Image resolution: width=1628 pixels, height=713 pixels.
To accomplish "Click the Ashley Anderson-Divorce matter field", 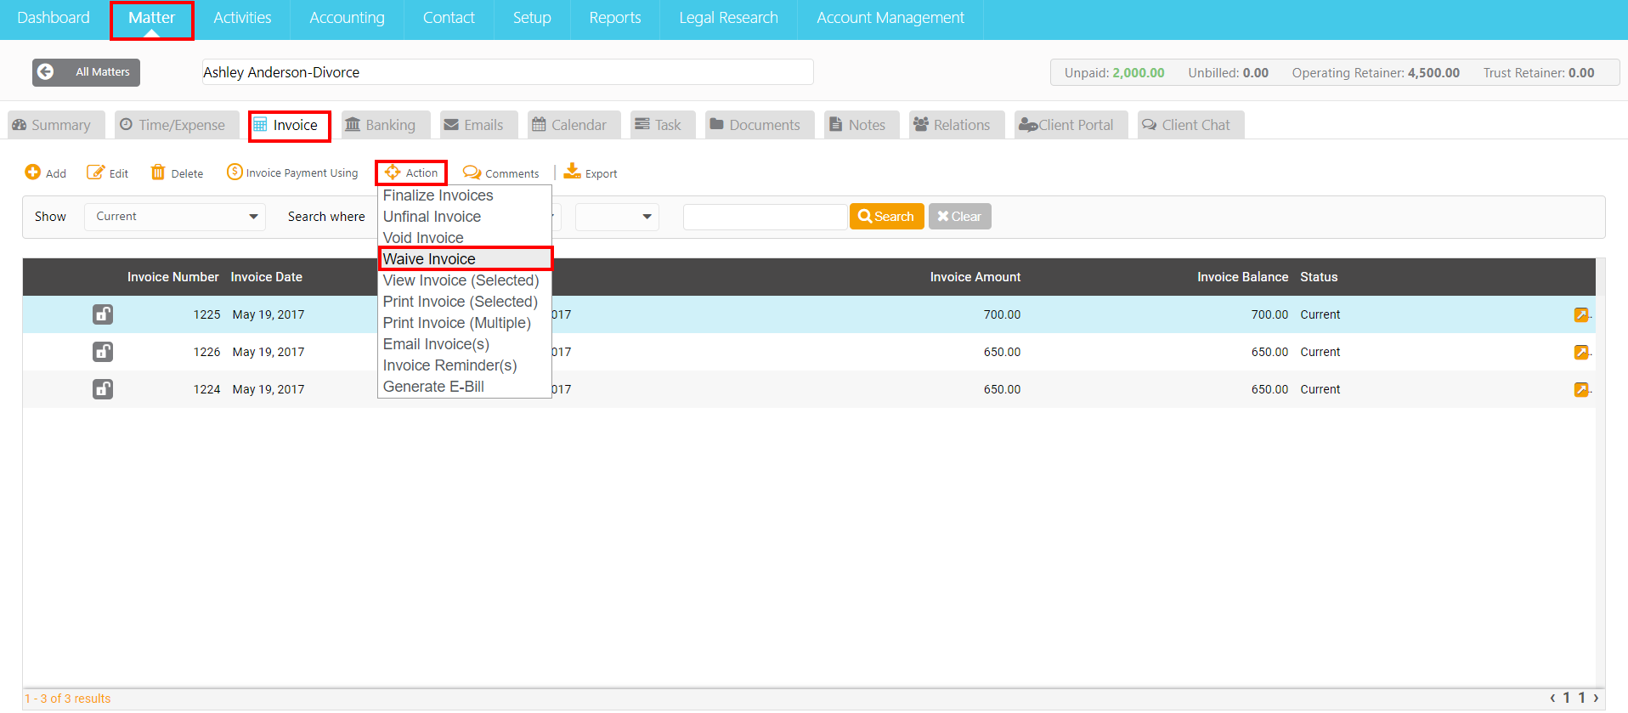I will [507, 72].
